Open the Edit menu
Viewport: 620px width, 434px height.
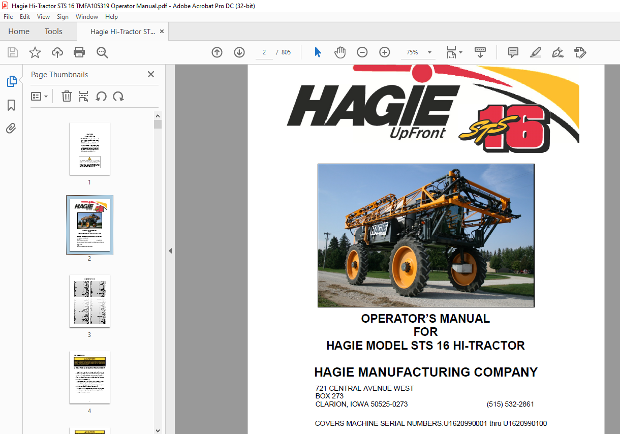point(25,17)
